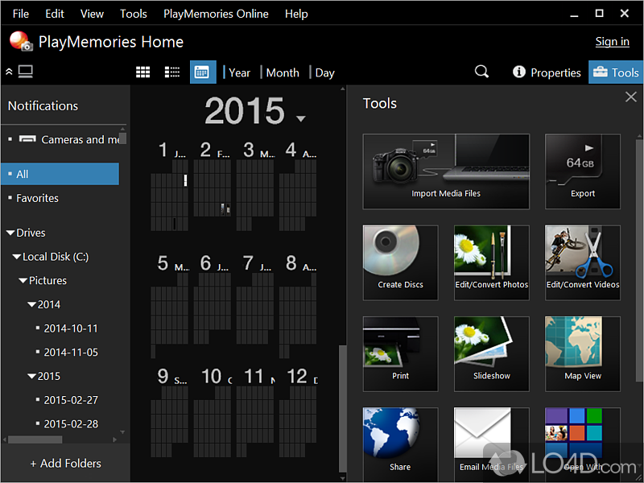Switch to detailed list view
This screenshot has height=483, width=644.
coord(172,72)
